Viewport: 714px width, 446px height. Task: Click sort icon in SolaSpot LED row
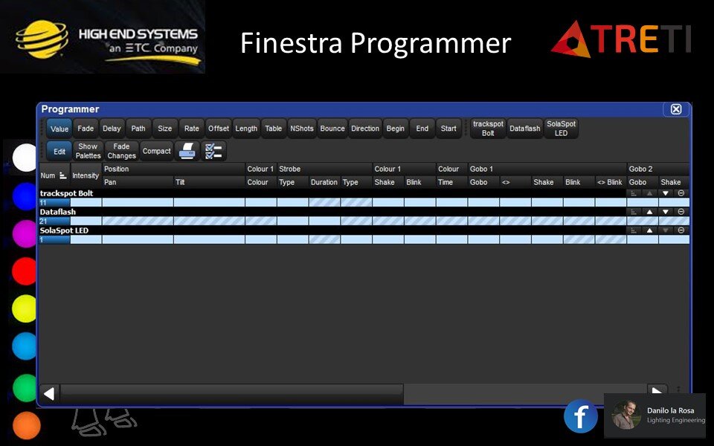634,230
